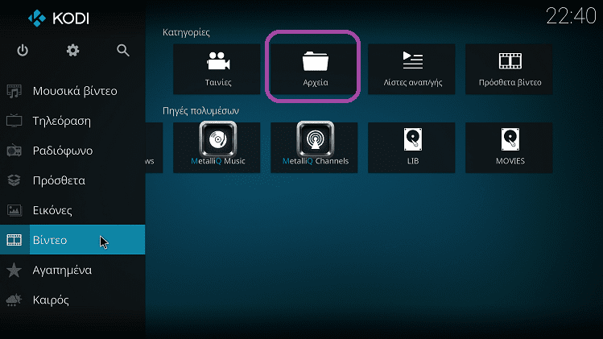This screenshot has width=603, height=339.
Task: Open the Πρόσθετα βίντεο add-ons tile
Action: click(x=509, y=69)
